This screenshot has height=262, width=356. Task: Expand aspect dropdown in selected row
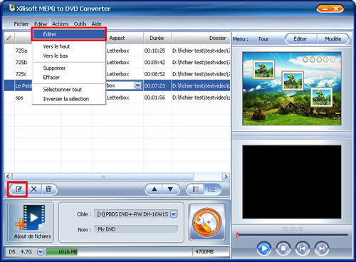click(x=138, y=85)
